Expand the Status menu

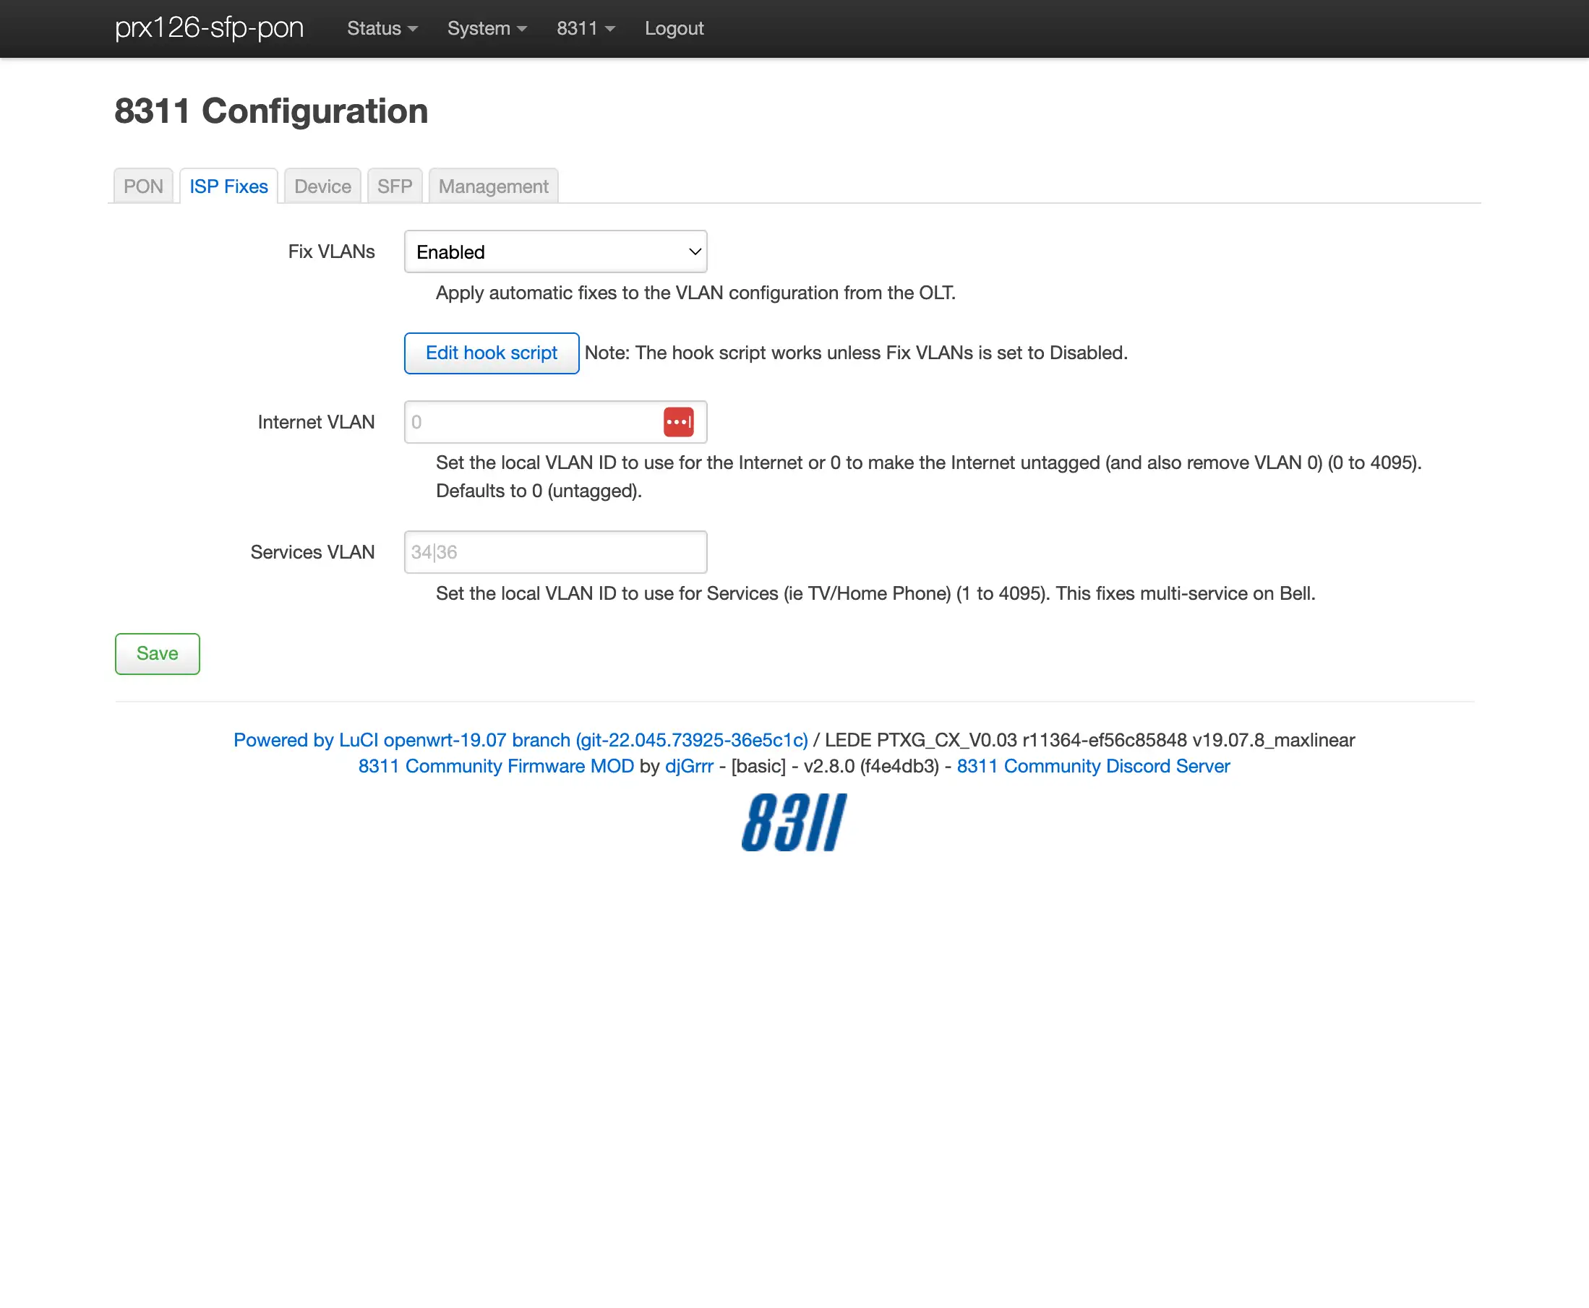[x=382, y=29]
